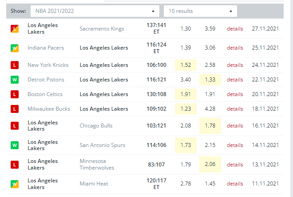Click highlighted 1.52 odds in Knicks row
293x197 pixels.
point(186,65)
